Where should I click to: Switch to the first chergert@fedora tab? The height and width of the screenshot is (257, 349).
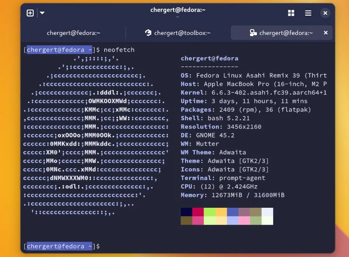click(74, 33)
